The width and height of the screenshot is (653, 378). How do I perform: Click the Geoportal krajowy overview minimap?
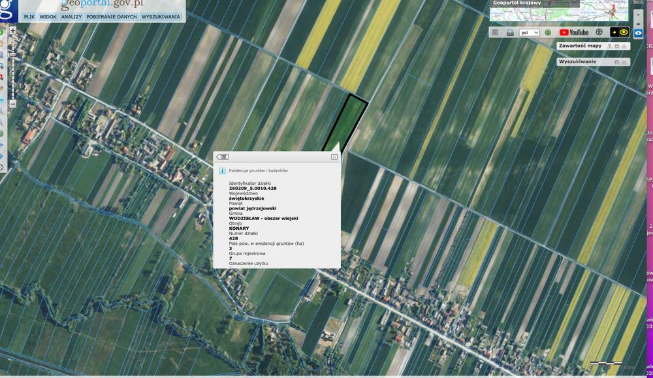click(x=559, y=10)
